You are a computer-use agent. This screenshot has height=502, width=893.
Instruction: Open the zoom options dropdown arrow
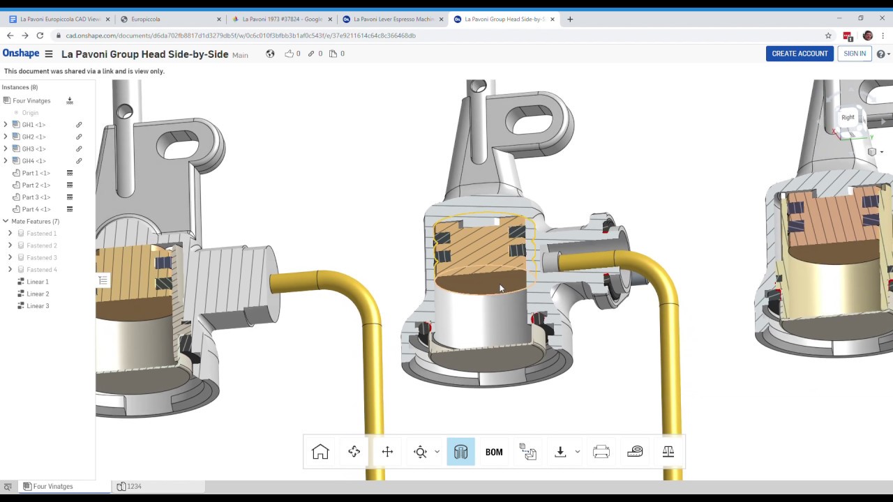pyautogui.click(x=437, y=452)
